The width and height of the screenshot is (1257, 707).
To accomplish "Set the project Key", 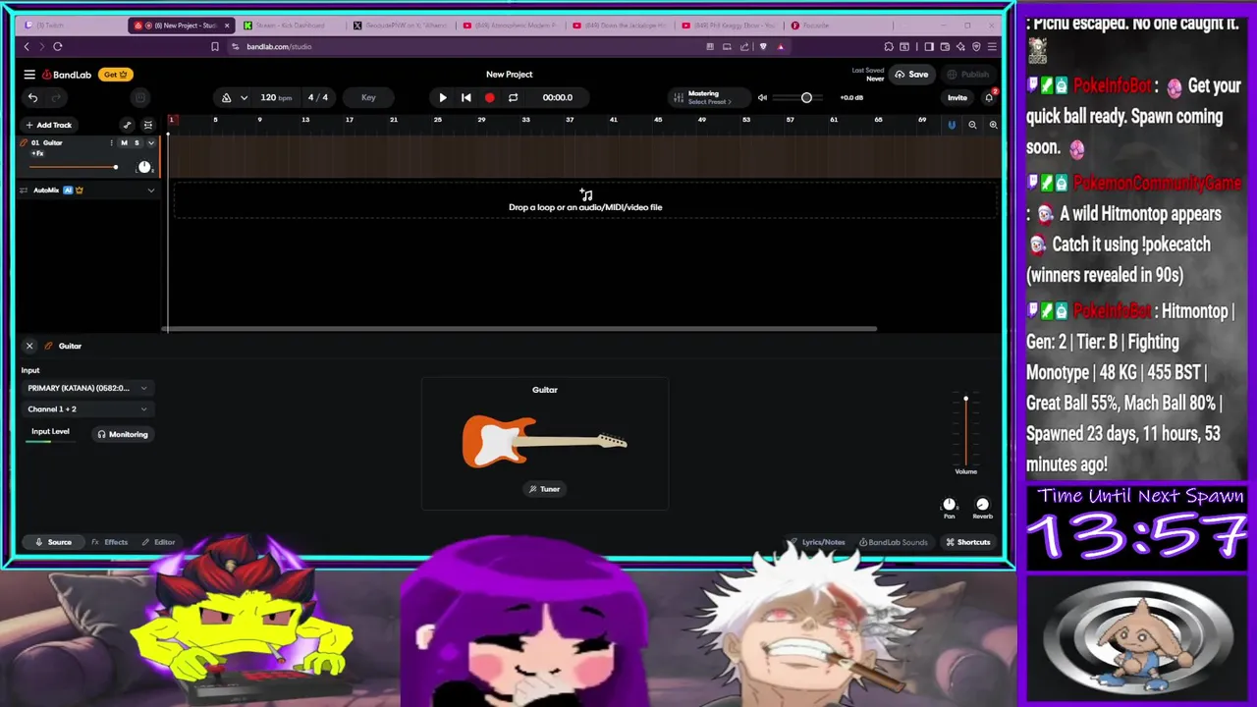I will [368, 97].
